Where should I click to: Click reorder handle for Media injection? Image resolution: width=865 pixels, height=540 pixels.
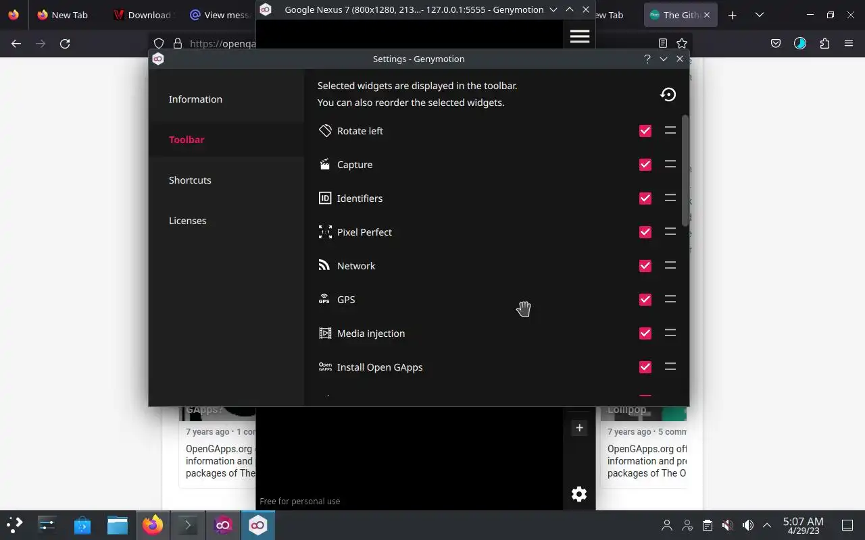click(x=670, y=333)
